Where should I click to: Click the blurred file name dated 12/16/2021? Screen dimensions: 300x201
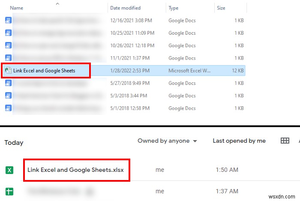click(57, 21)
